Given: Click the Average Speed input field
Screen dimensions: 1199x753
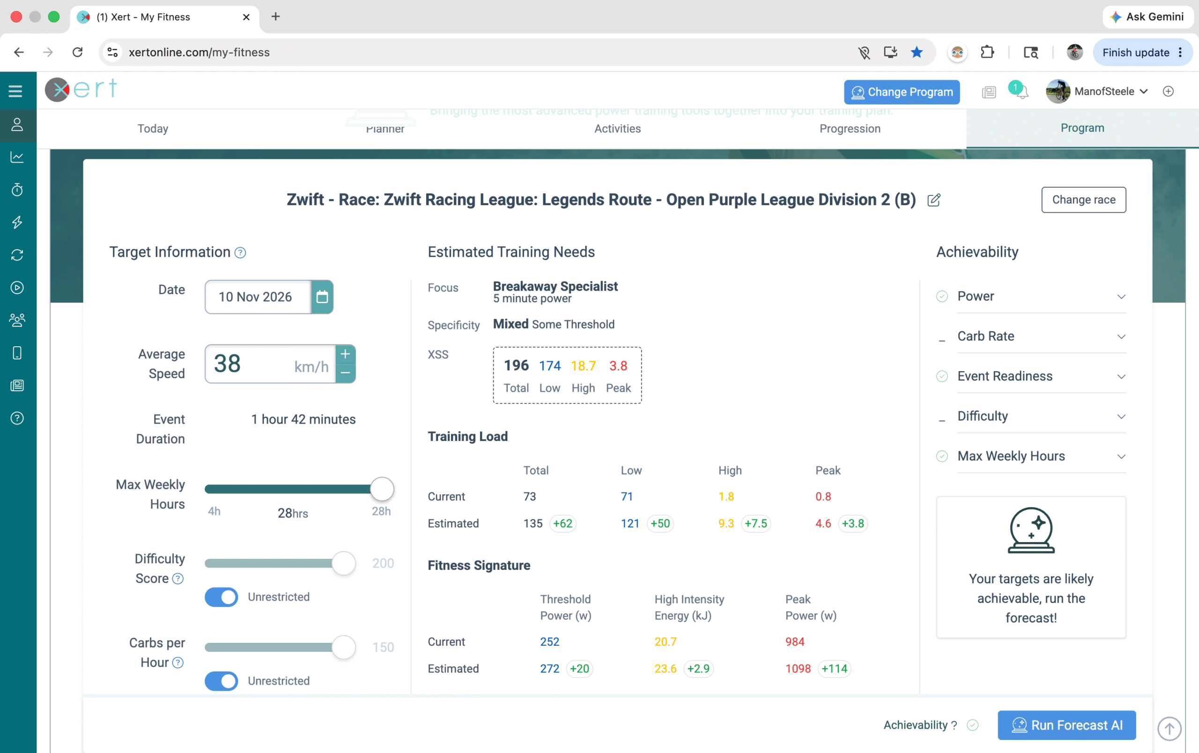Looking at the screenshot, I should (270, 364).
